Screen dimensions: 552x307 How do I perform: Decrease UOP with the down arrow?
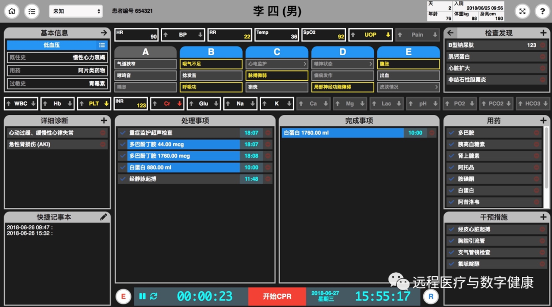click(x=387, y=35)
